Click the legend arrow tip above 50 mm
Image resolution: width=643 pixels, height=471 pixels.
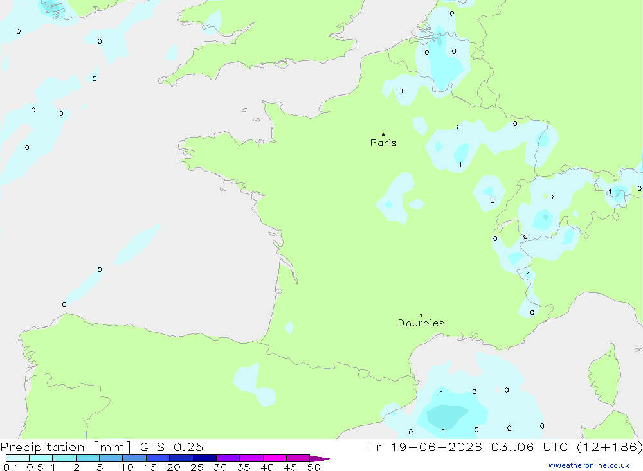tap(321, 459)
